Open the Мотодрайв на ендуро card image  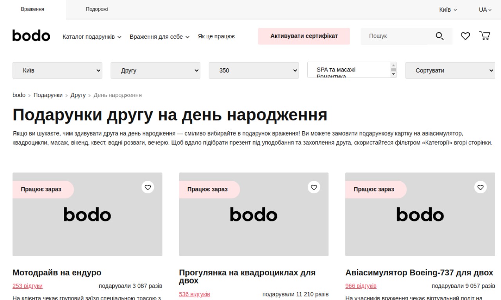tap(87, 214)
